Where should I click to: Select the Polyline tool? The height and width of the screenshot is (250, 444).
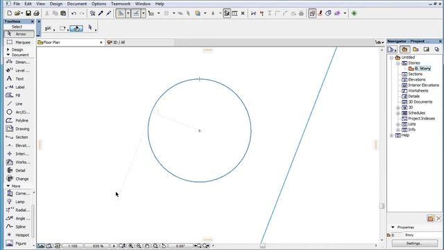click(19, 120)
